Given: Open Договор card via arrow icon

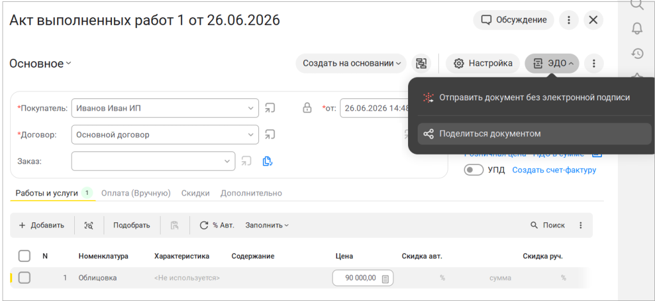Looking at the screenshot, I should point(270,135).
